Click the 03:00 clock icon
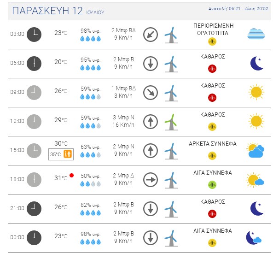The height and width of the screenshot is (253, 279). point(34,35)
